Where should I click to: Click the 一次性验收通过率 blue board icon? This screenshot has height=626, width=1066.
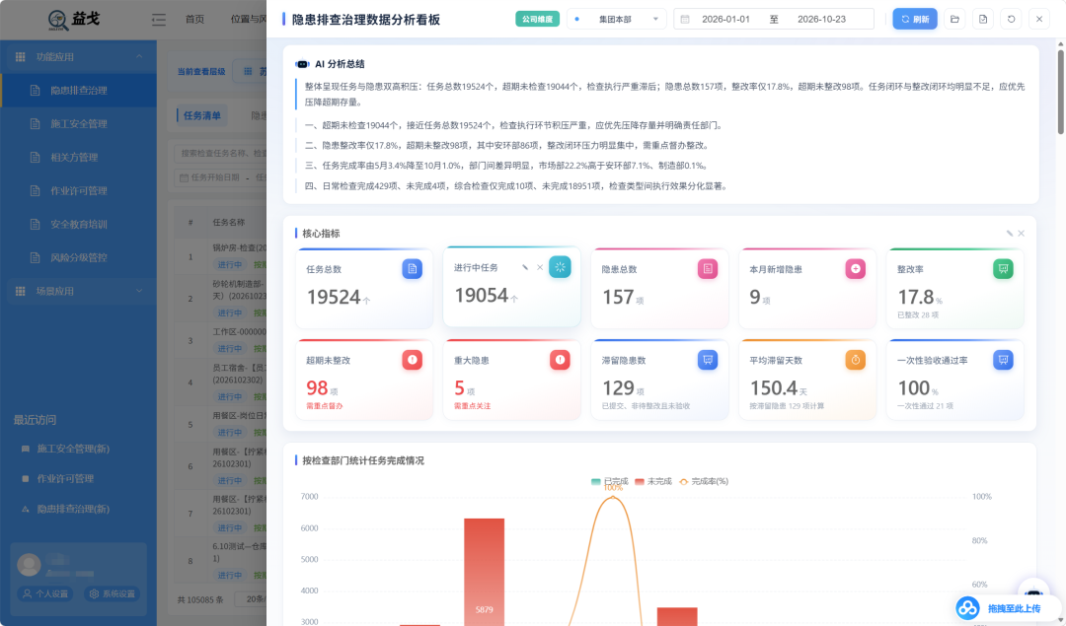click(x=1003, y=360)
